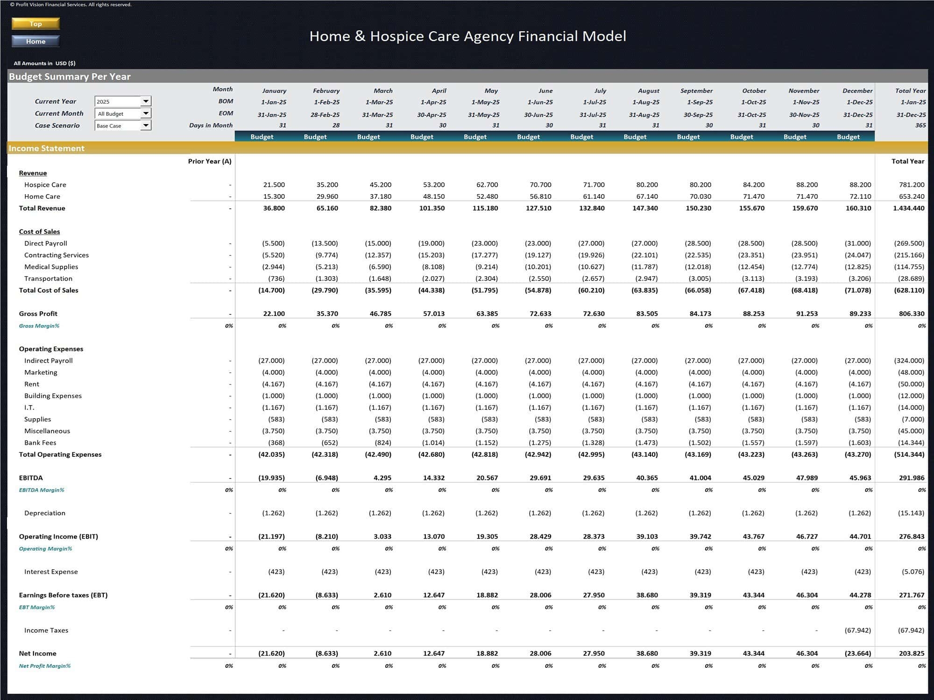Select 2025 in the Current Year field

(x=117, y=101)
